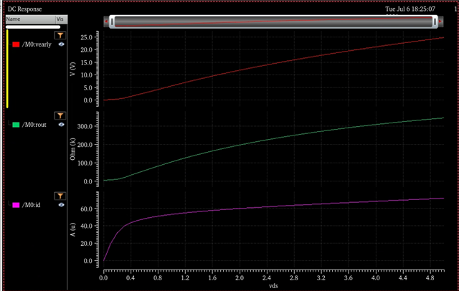Viewport: 459px width, 291px height.
Task: Select the /M0:vearly signal name
Action: coord(37,44)
